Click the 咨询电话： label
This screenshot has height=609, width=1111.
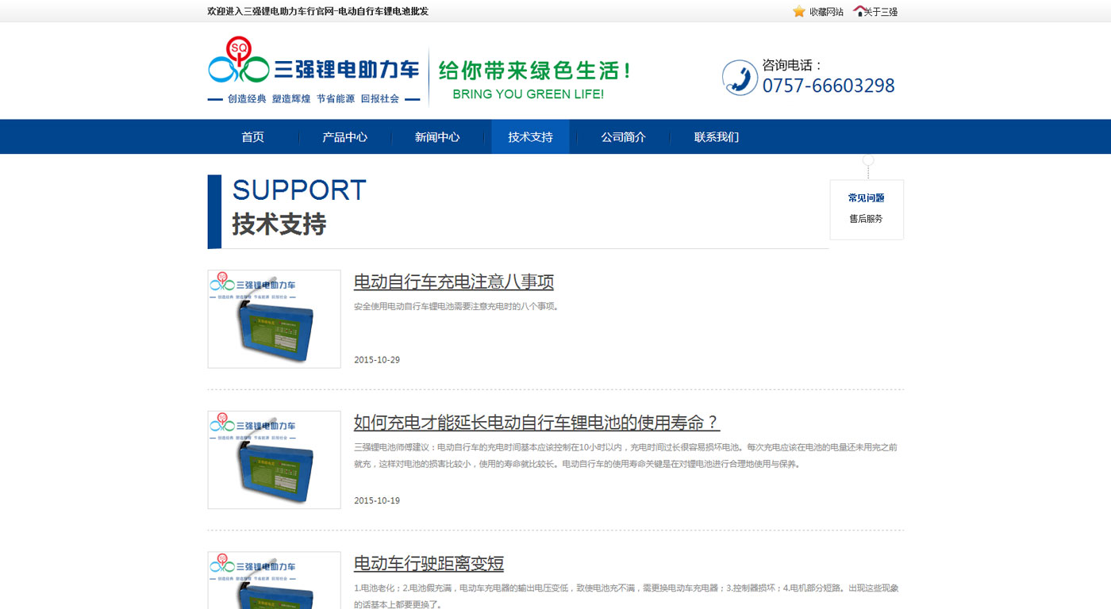coord(793,65)
